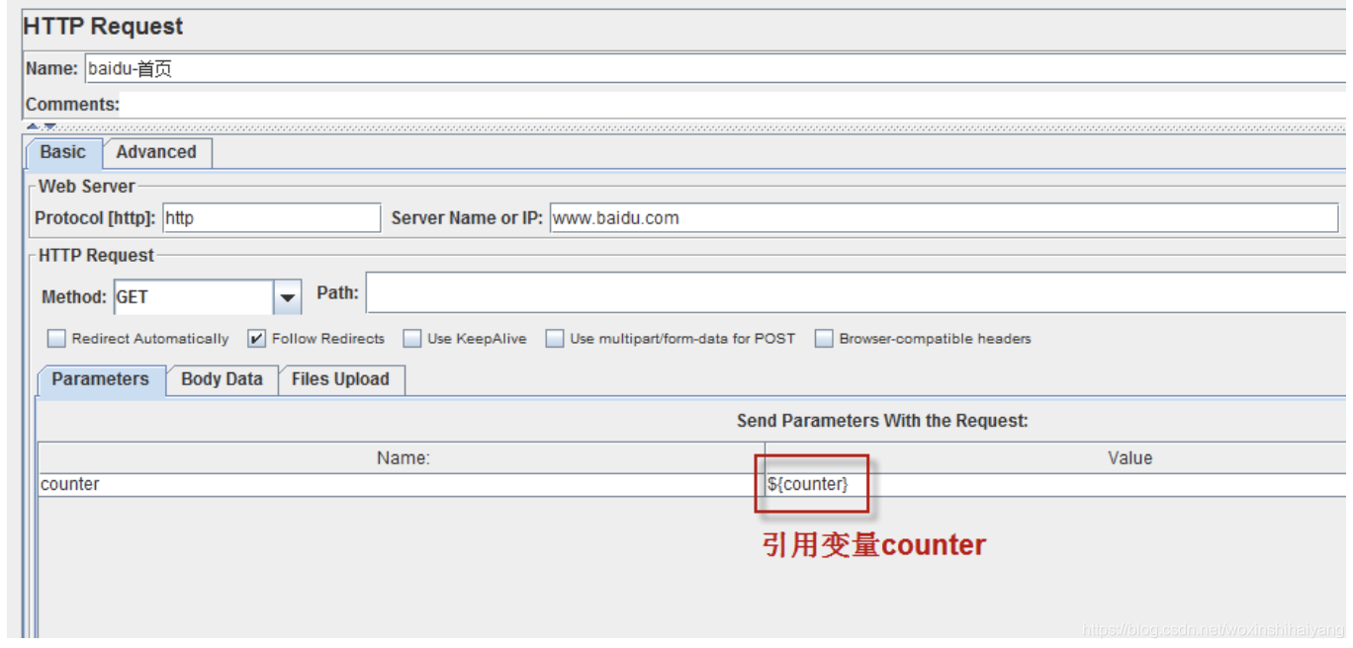Enable the Use KeepAlive checkbox
The image size is (1353, 648).
click(412, 339)
